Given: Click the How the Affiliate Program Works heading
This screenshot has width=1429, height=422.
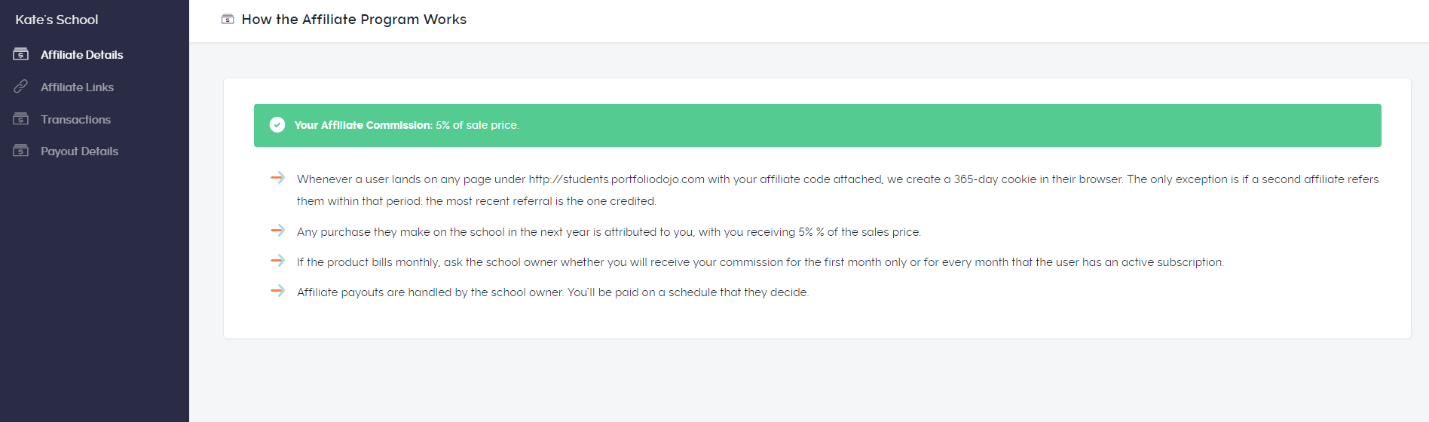Looking at the screenshot, I should [354, 20].
